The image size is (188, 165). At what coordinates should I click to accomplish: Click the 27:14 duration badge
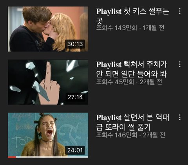tap(75, 97)
